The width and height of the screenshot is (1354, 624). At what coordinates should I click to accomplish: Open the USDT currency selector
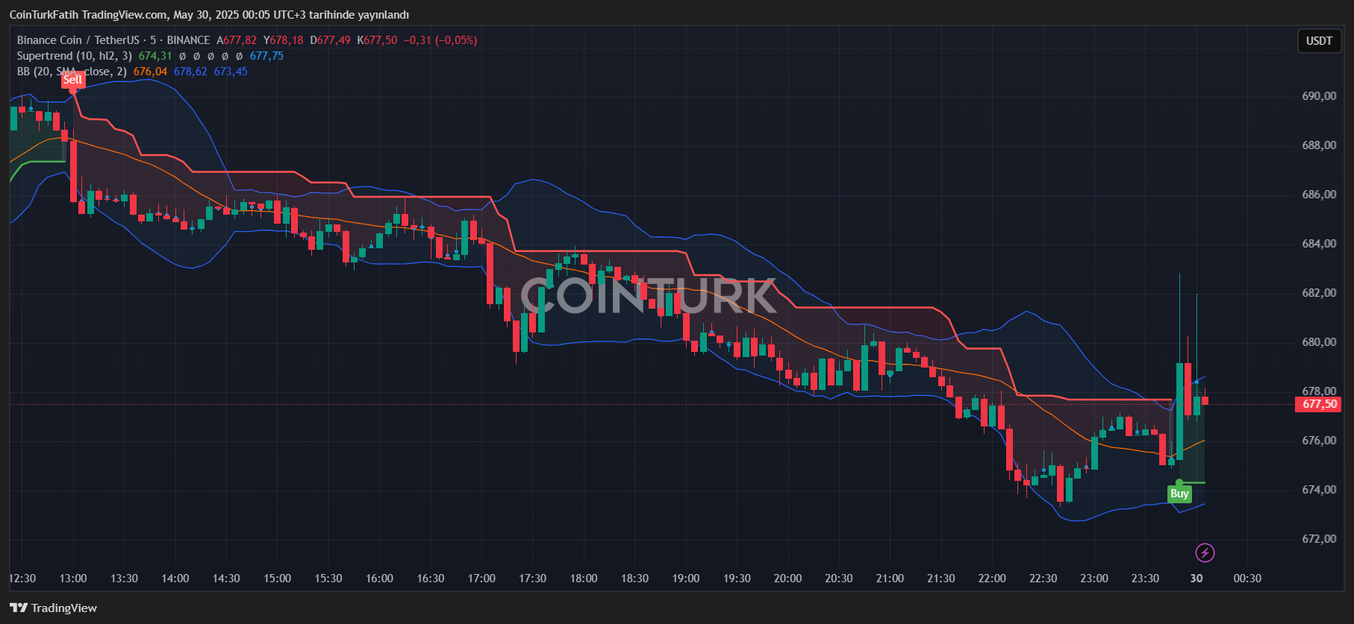click(x=1319, y=41)
